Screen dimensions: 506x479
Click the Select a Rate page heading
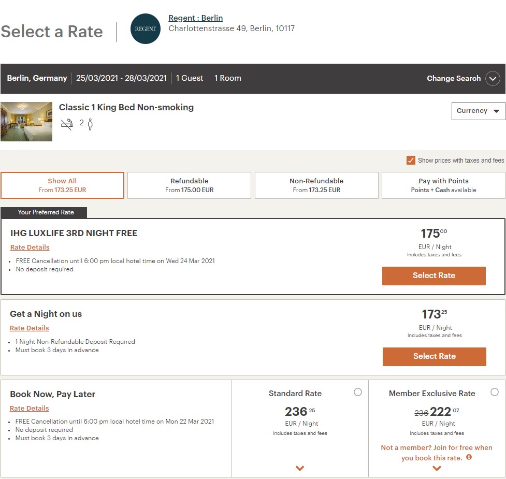tap(52, 32)
